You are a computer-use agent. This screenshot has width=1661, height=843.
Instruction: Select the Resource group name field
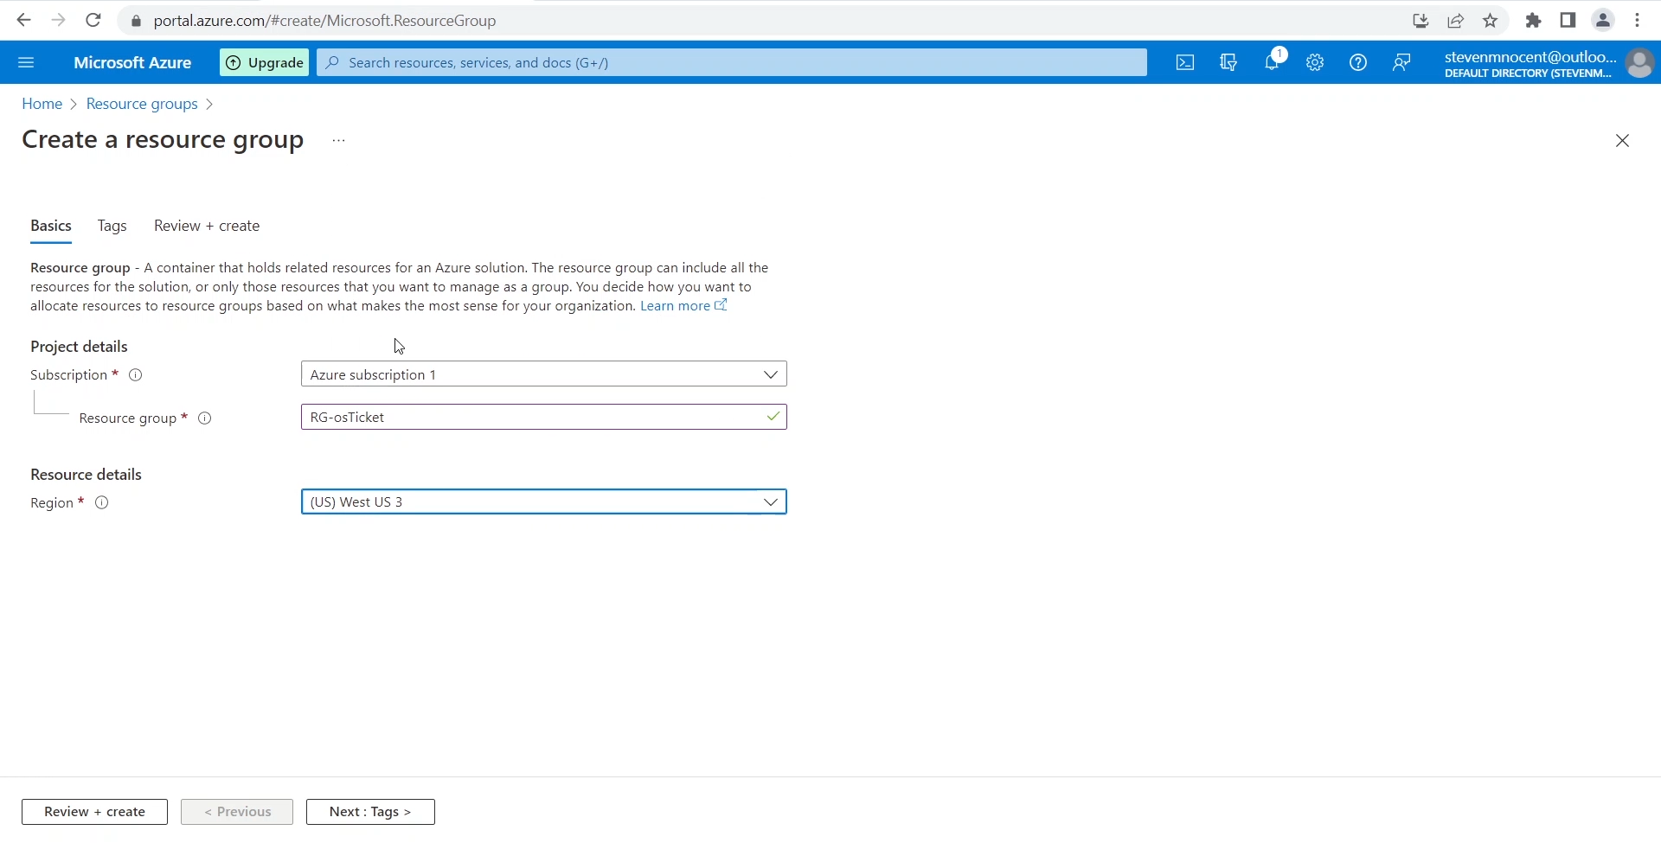tap(543, 416)
